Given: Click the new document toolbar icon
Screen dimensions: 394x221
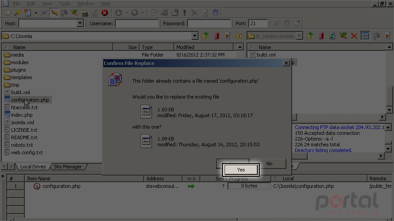Looking at the screenshot, I should coord(27,13).
